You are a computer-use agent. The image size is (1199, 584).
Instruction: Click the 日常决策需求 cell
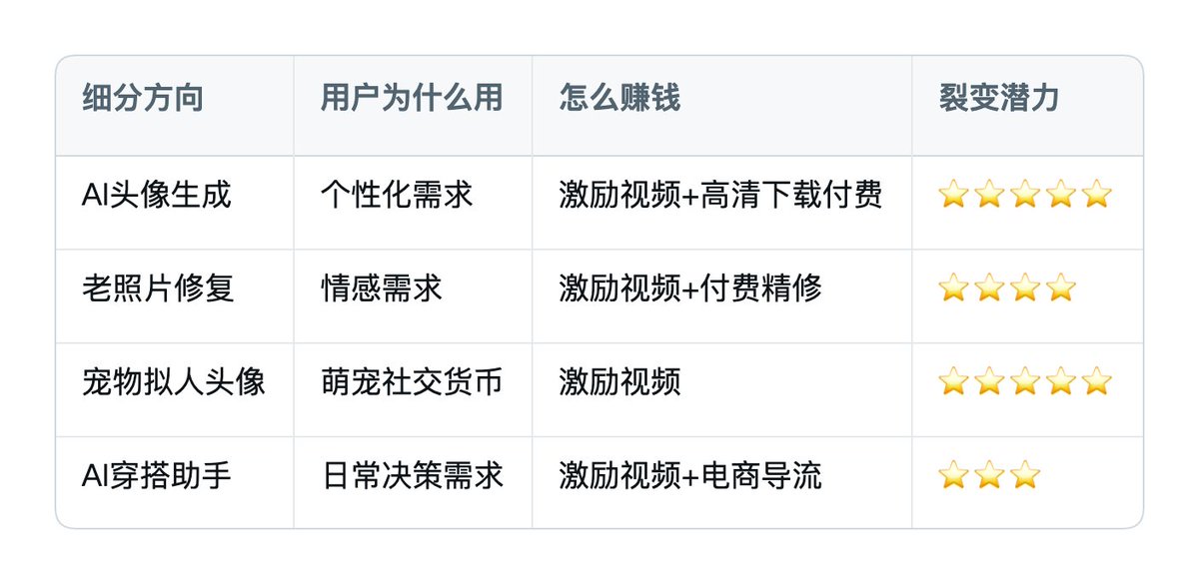pyautogui.click(x=412, y=474)
